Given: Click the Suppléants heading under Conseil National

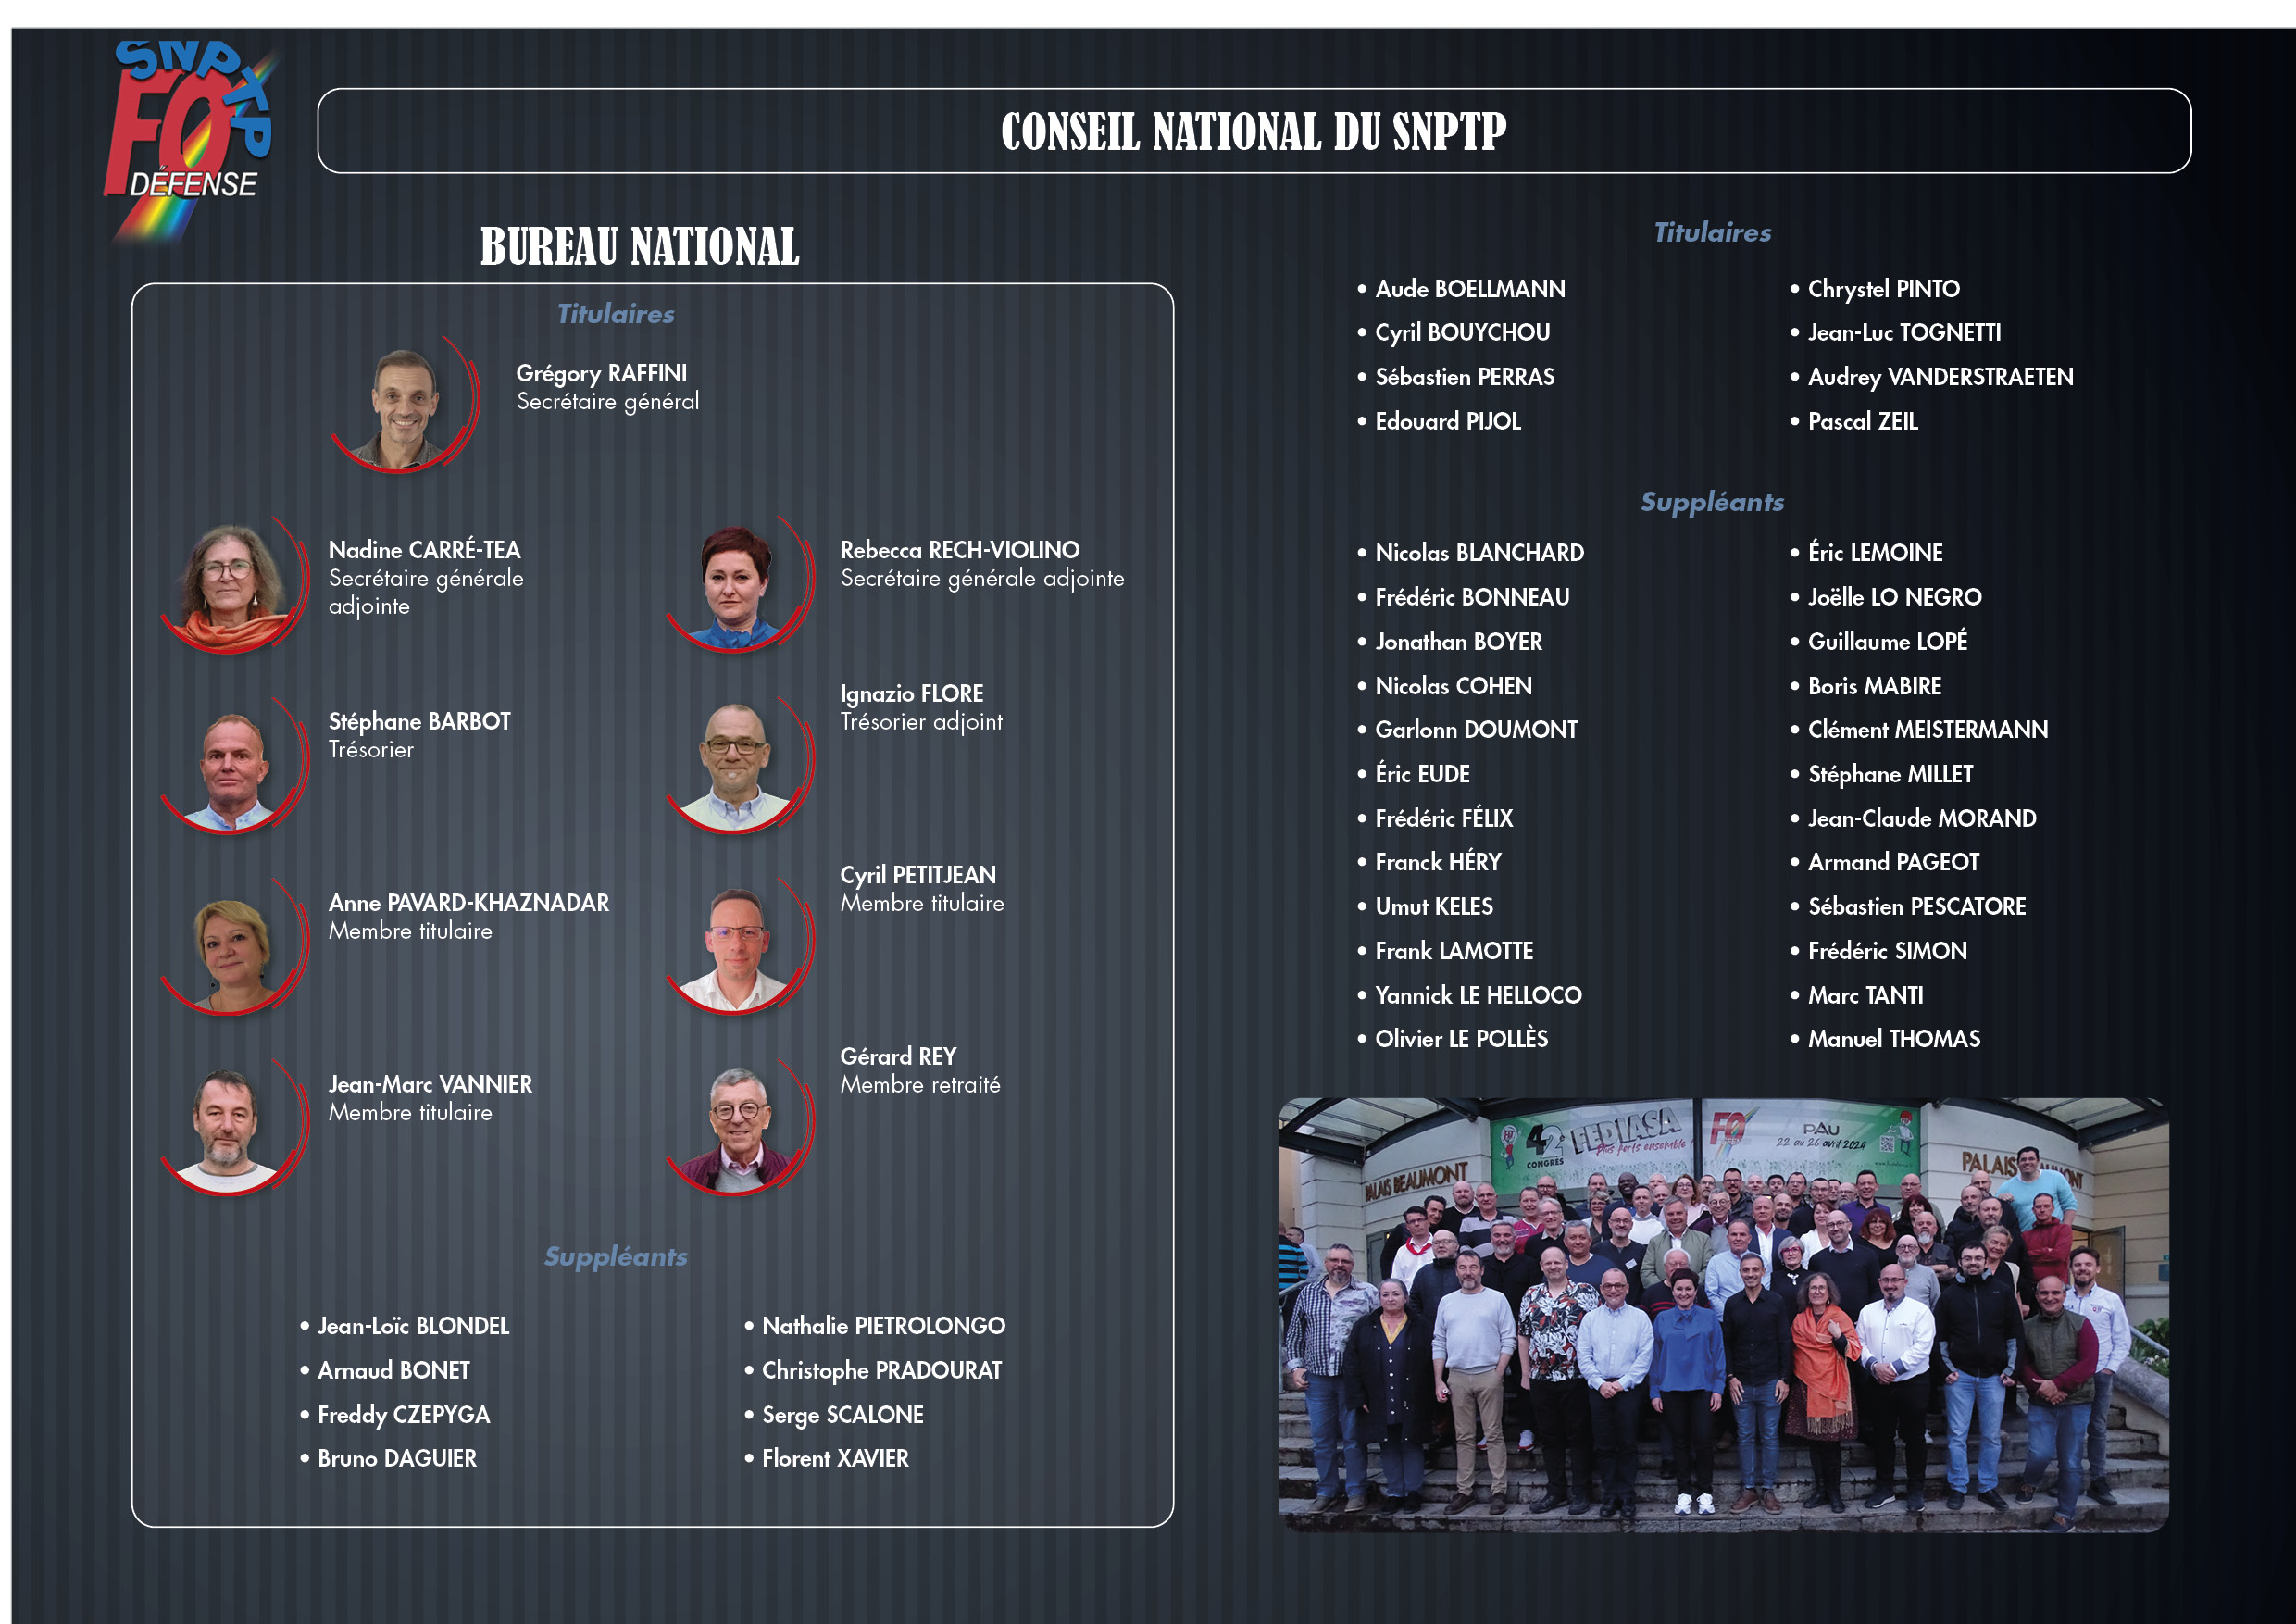Looking at the screenshot, I should pyautogui.click(x=1711, y=502).
